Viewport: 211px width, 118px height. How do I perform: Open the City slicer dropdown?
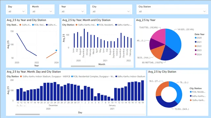pos(111,11)
